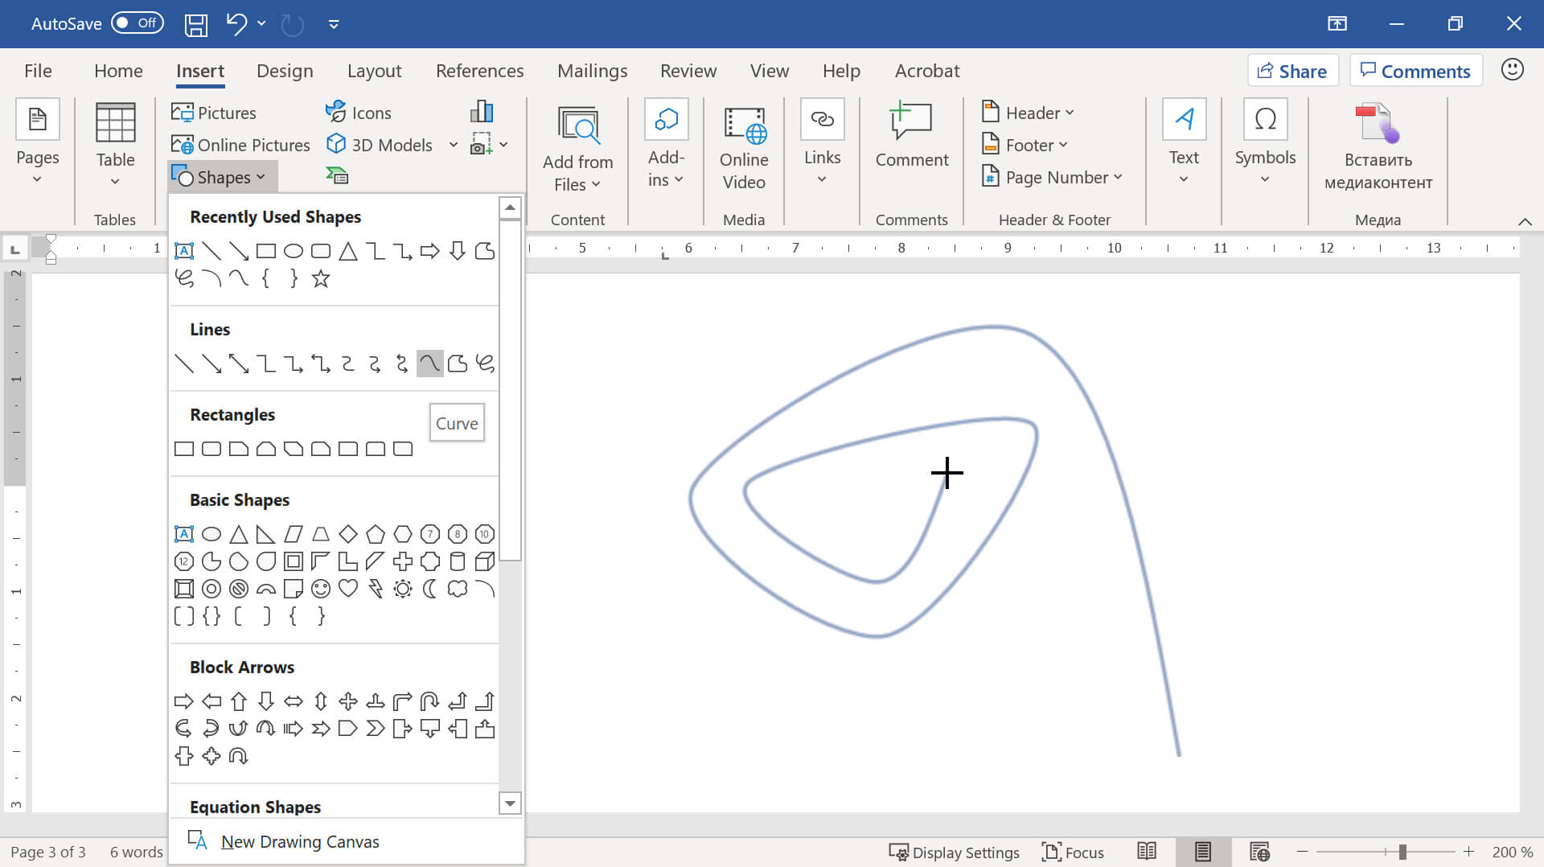This screenshot has width=1544, height=867.
Task: Choose the Smiley Face basic shape
Action: click(321, 589)
